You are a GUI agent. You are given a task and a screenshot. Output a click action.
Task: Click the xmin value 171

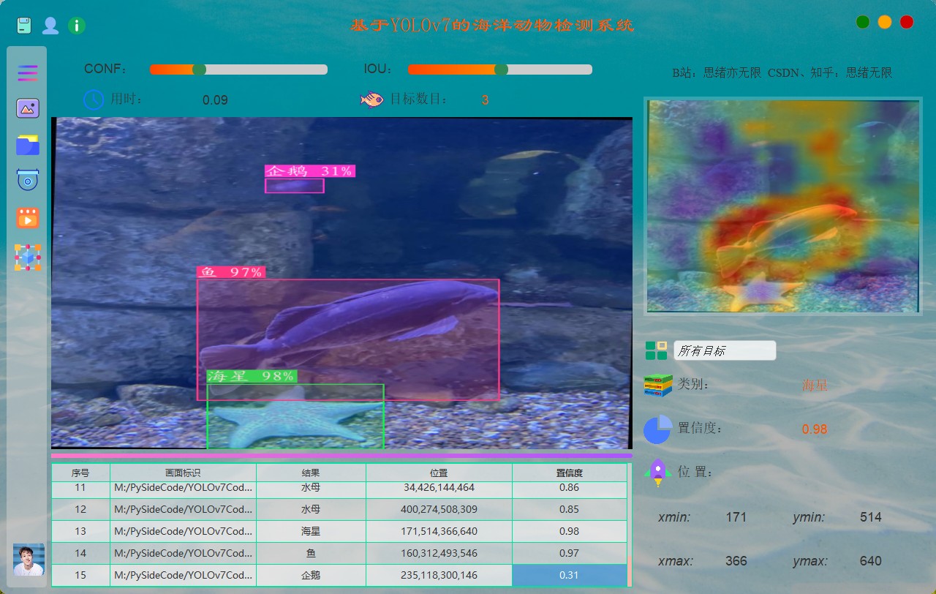click(x=736, y=517)
